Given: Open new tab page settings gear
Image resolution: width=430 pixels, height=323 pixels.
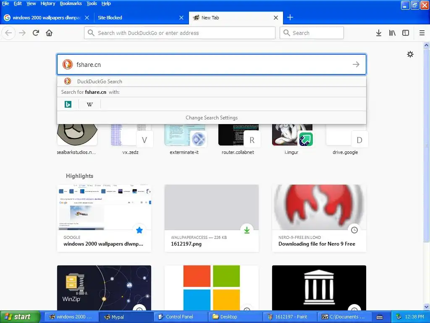Looking at the screenshot, I should tap(410, 54).
